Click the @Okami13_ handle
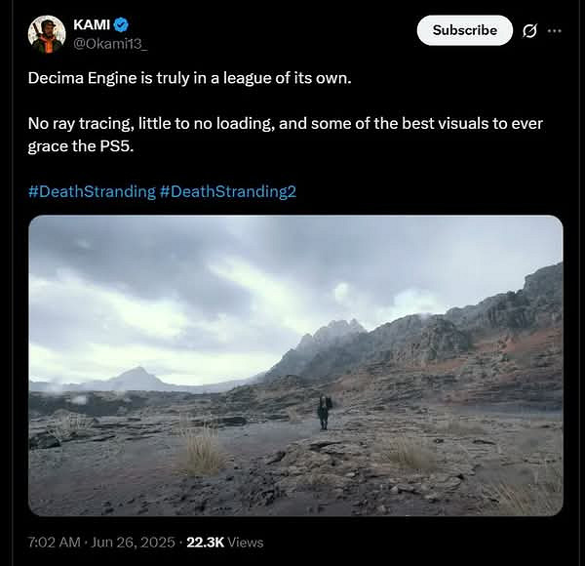The image size is (585, 566). [110, 43]
